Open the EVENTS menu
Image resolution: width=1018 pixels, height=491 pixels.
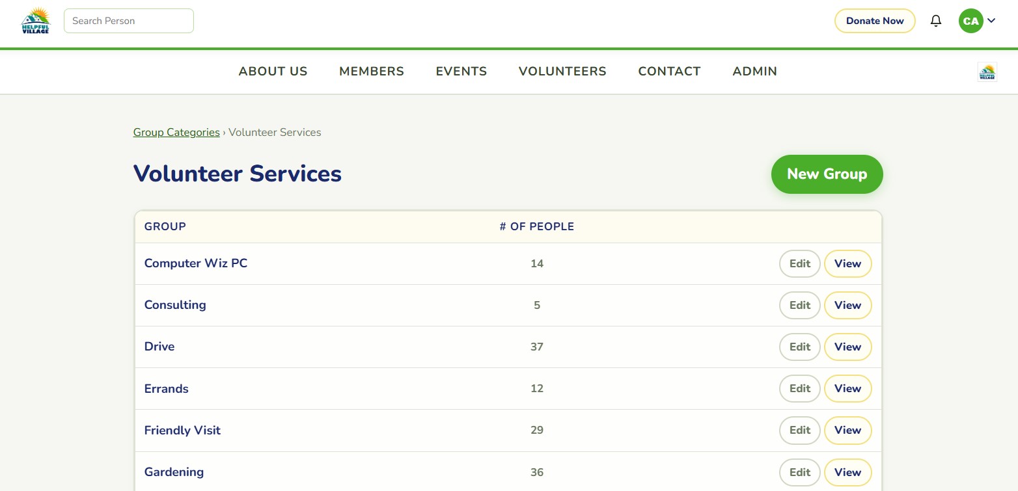coord(461,72)
